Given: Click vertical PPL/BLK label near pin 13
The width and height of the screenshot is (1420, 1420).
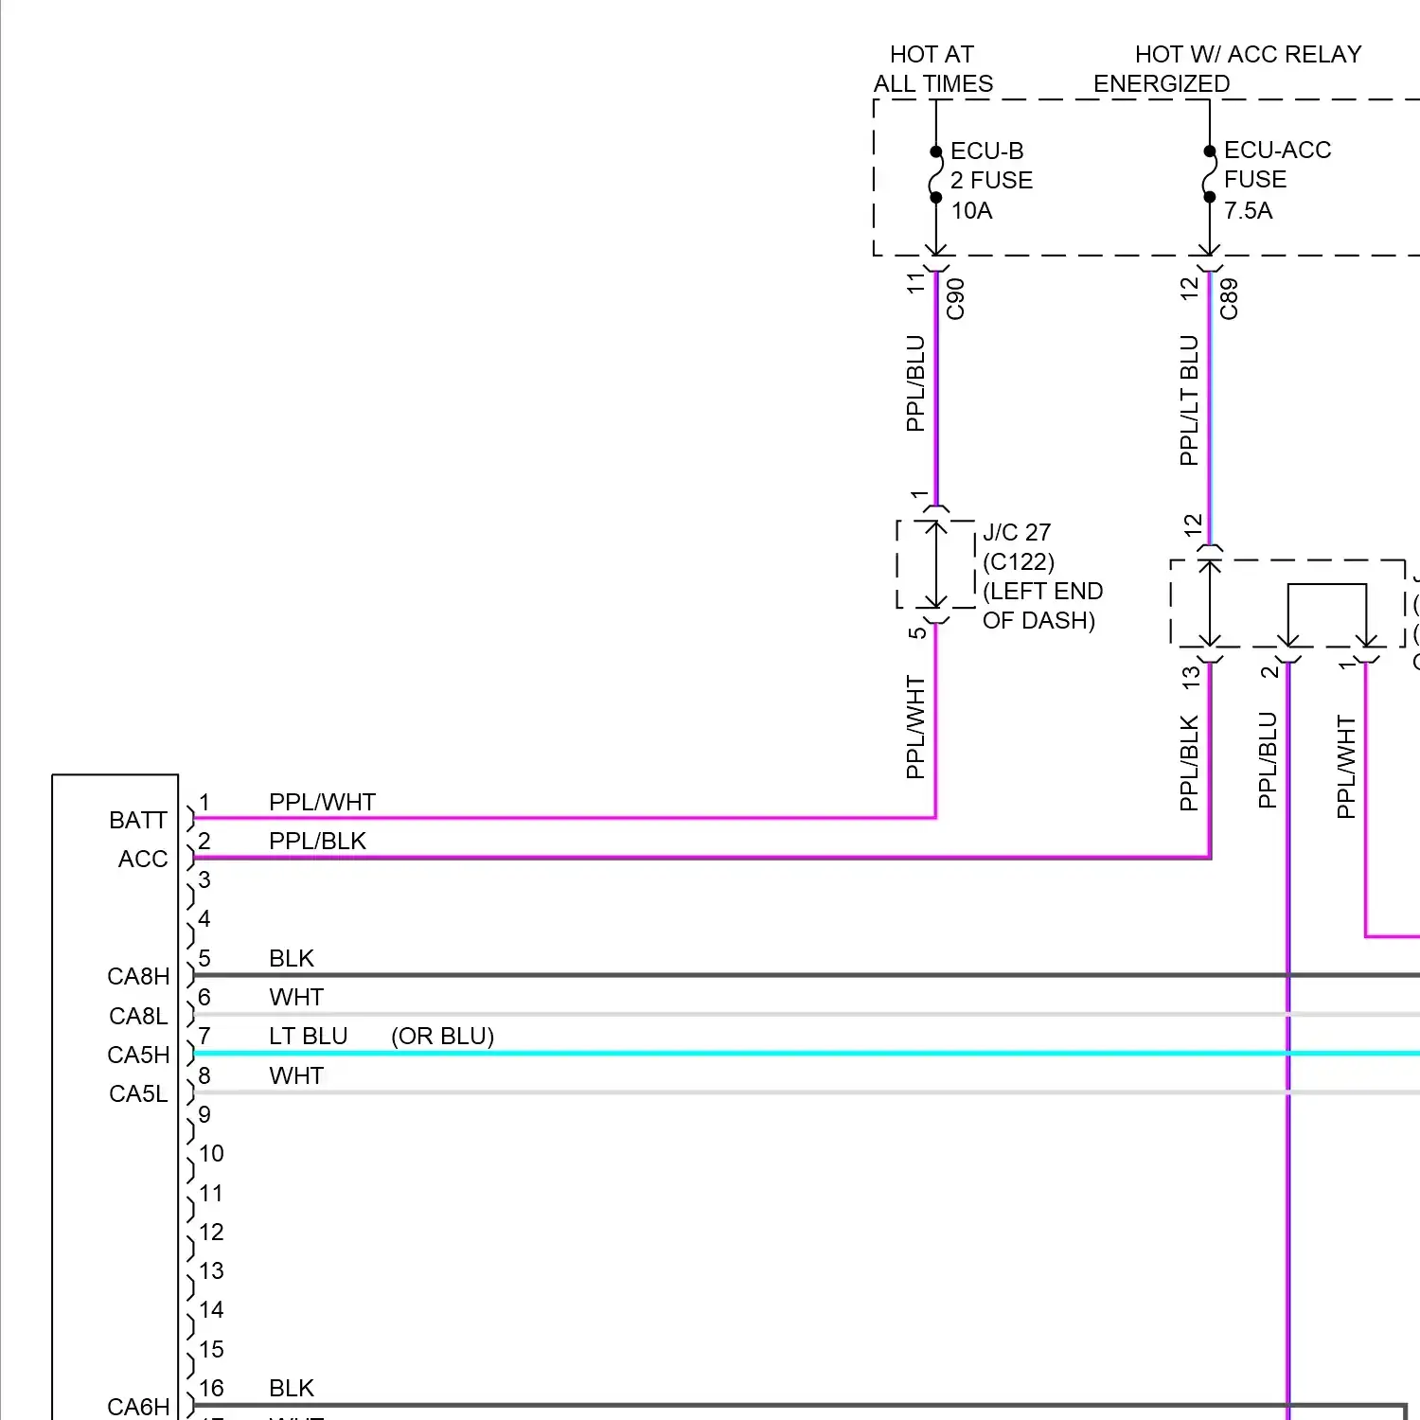Looking at the screenshot, I should coord(1189,763).
